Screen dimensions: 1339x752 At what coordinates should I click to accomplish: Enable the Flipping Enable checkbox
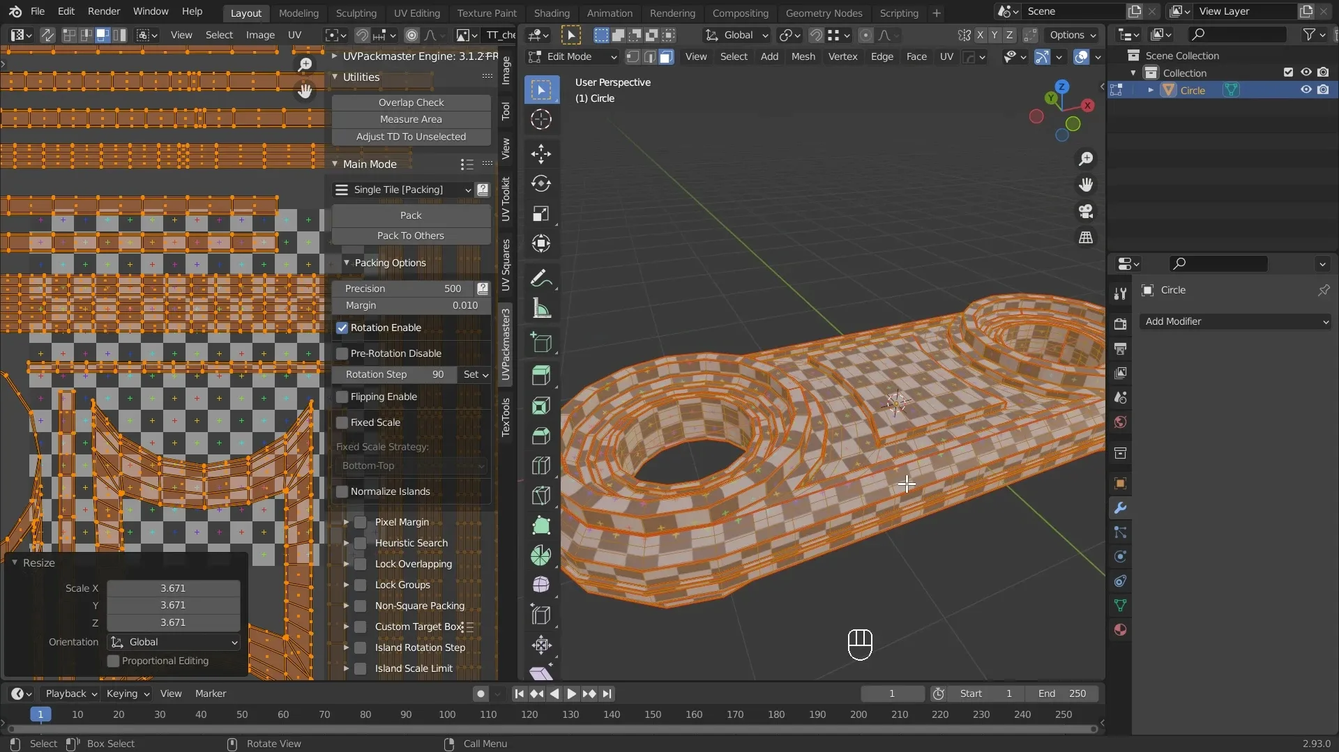(x=342, y=397)
